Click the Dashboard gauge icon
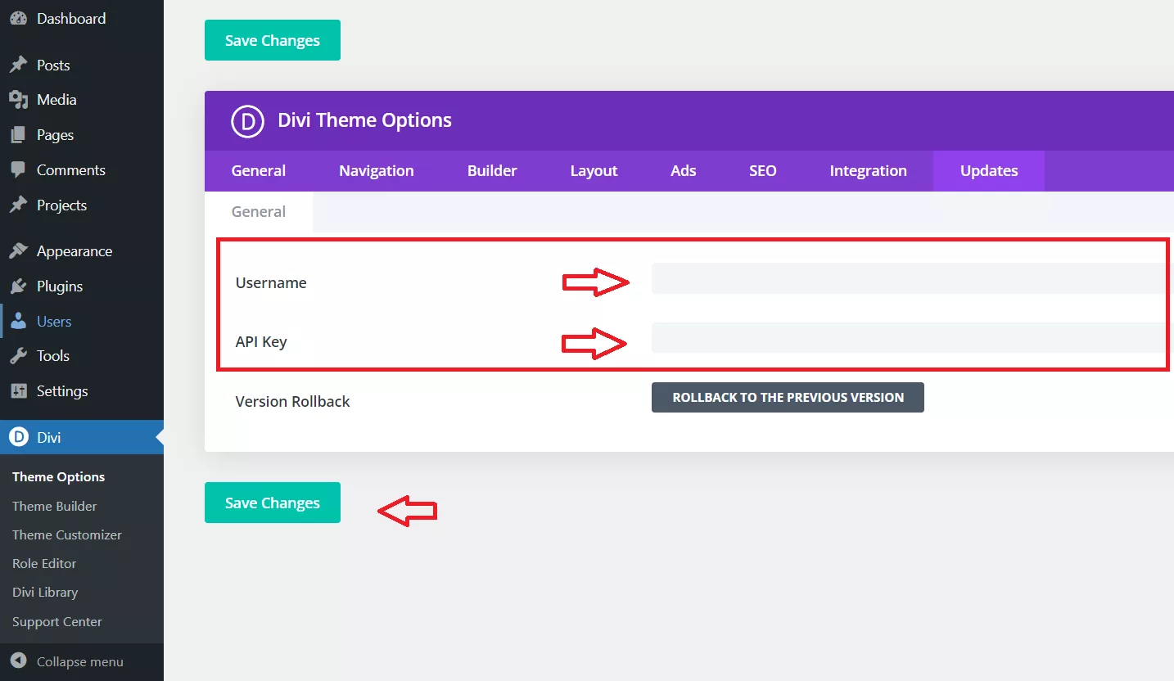Image resolution: width=1174 pixels, height=681 pixels. coord(18,18)
